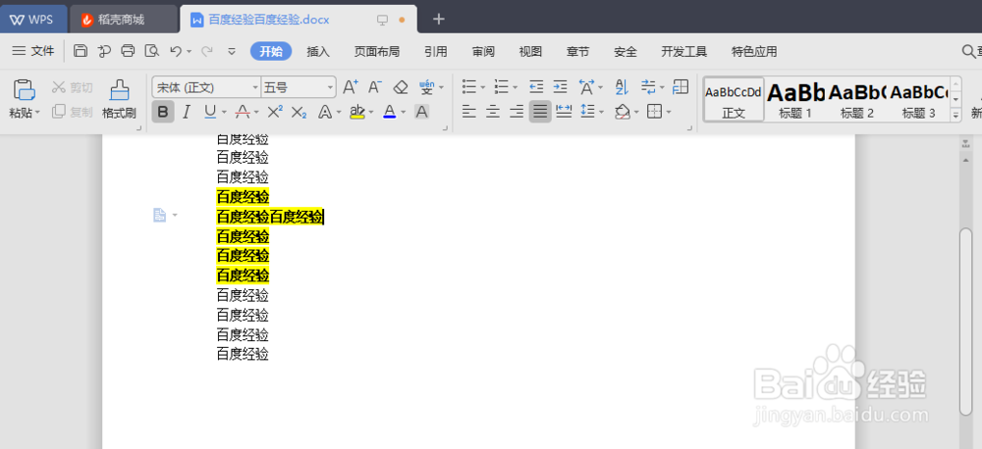The height and width of the screenshot is (449, 982).
Task: Click the sort (A-Z) icon
Action: pos(622,87)
